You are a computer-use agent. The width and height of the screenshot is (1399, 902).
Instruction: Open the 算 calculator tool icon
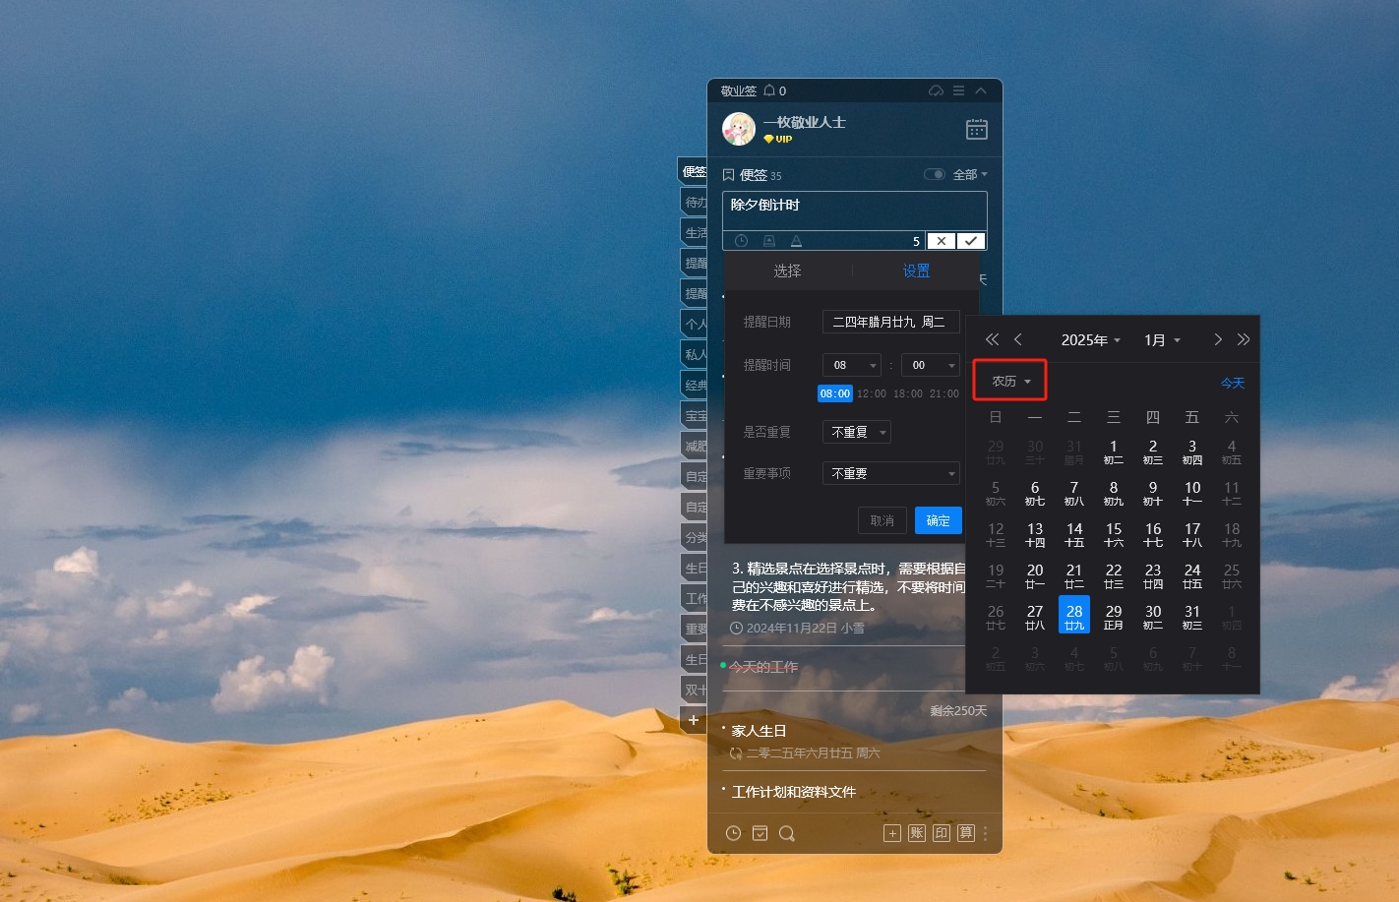coord(966,833)
